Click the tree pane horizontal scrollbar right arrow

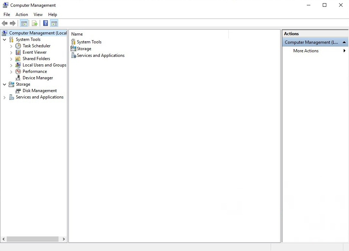64,239
